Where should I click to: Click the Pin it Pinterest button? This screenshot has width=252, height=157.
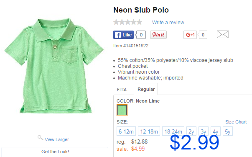click(x=158, y=35)
